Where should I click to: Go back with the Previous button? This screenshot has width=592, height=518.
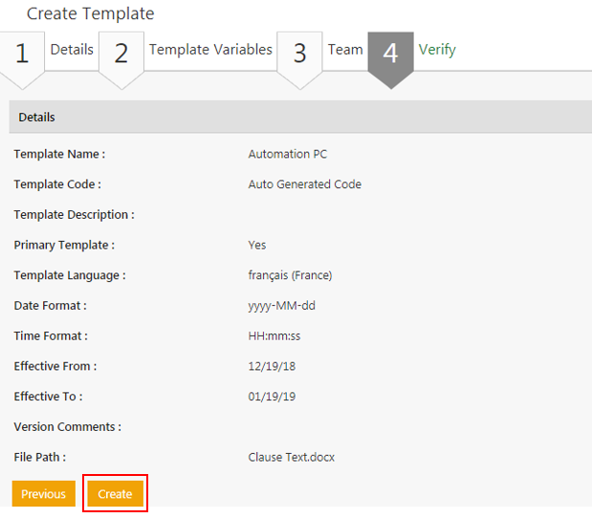pyautogui.click(x=43, y=494)
